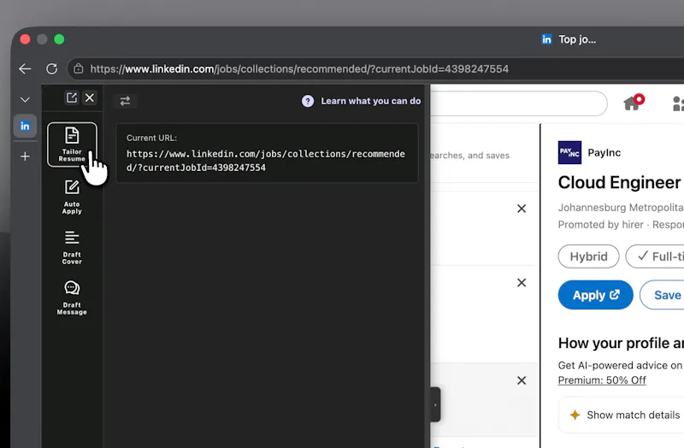Select the Full-time job type pill

click(655, 256)
